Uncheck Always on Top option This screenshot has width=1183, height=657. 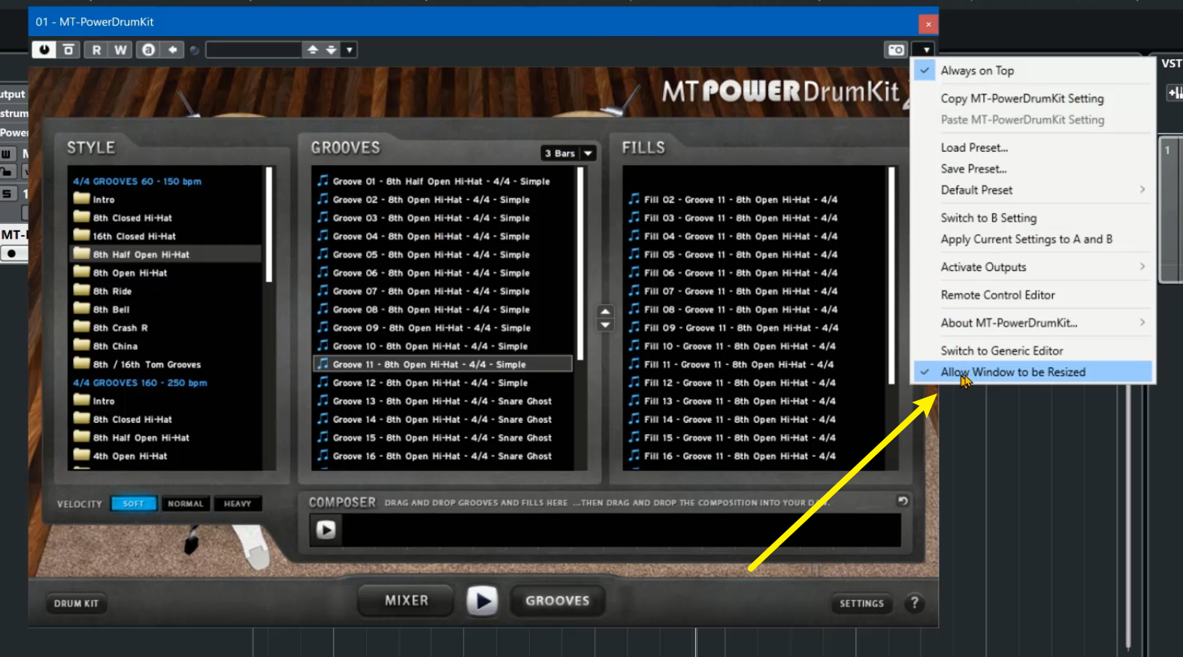977,71
